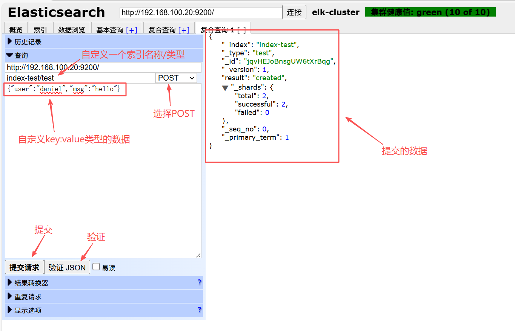Click the "failed" key in results
This screenshot has width=515, height=331.
[x=248, y=113]
